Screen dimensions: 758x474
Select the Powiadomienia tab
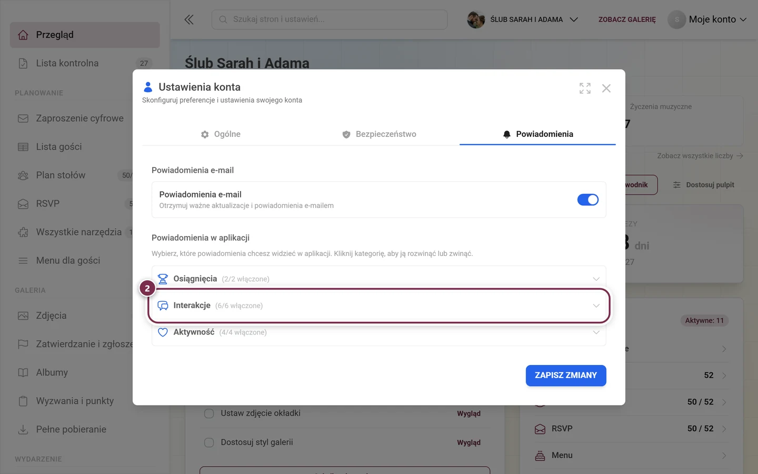pos(538,134)
